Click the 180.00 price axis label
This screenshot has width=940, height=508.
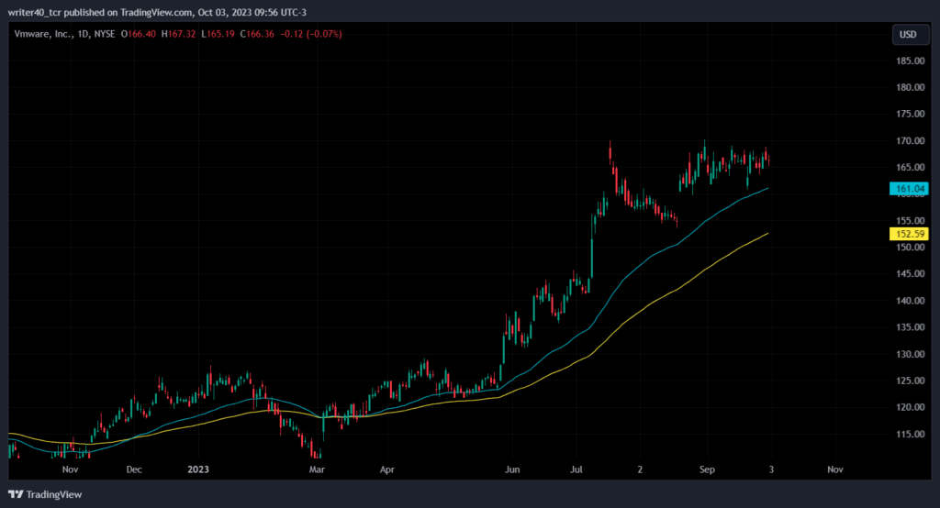pyautogui.click(x=910, y=87)
